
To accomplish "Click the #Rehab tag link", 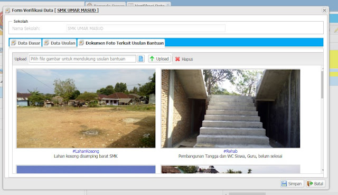I will 230,151.
